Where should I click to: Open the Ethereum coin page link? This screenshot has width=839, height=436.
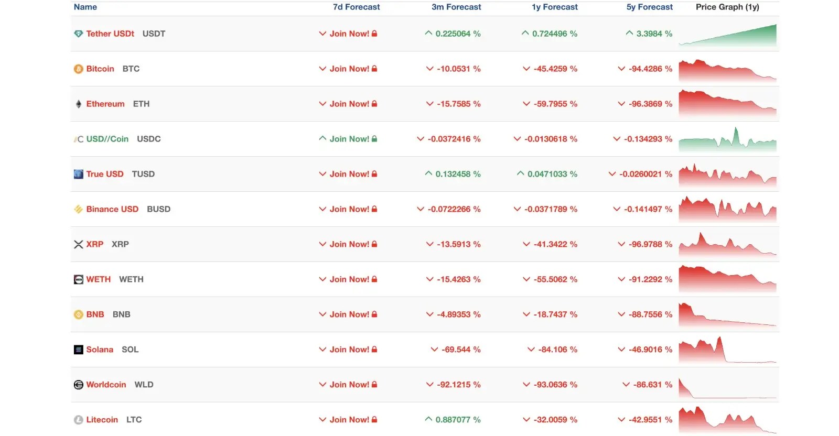105,104
